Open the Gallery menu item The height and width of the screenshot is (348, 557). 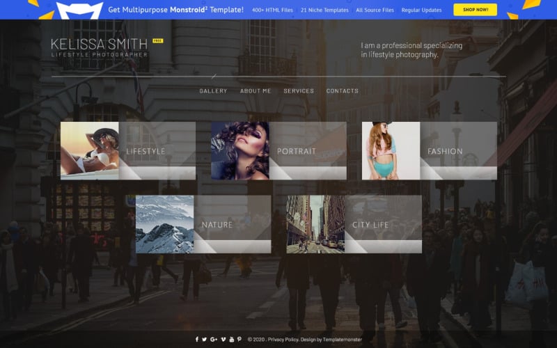pos(213,91)
